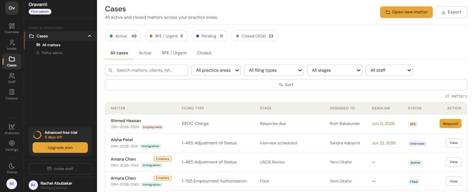Click I-765 Employment Authorization filing type
Viewport: 475px width, 192px height.
pos(214,181)
